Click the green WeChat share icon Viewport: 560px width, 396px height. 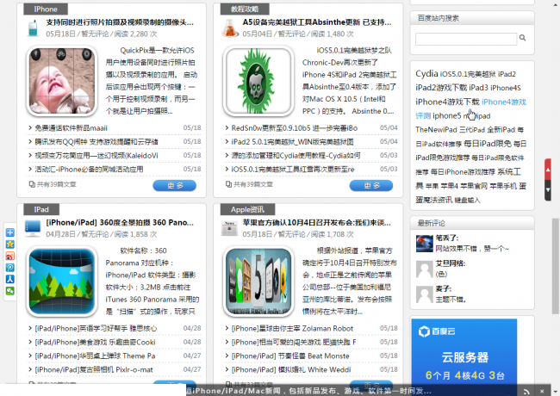tap(9, 291)
